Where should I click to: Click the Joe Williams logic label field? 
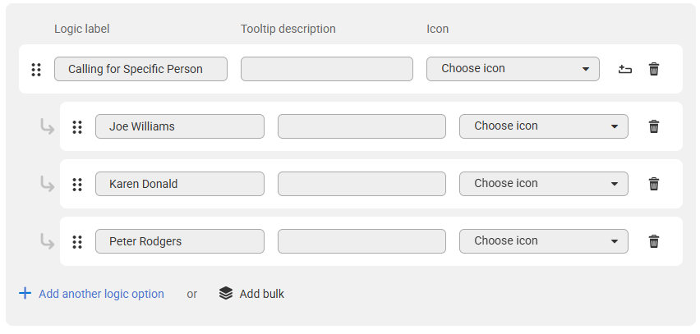[179, 126]
